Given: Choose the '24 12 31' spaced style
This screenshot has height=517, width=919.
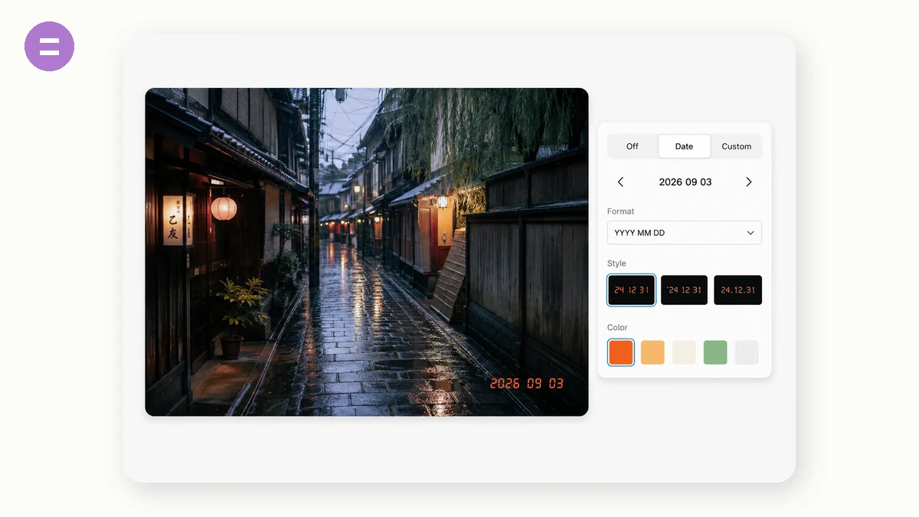Looking at the screenshot, I should click(x=632, y=290).
